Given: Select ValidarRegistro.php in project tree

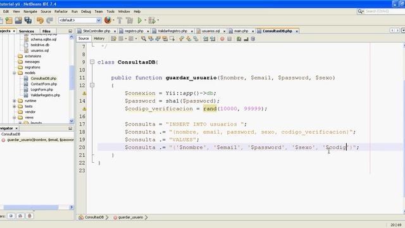Looking at the screenshot, I should tap(45, 95).
